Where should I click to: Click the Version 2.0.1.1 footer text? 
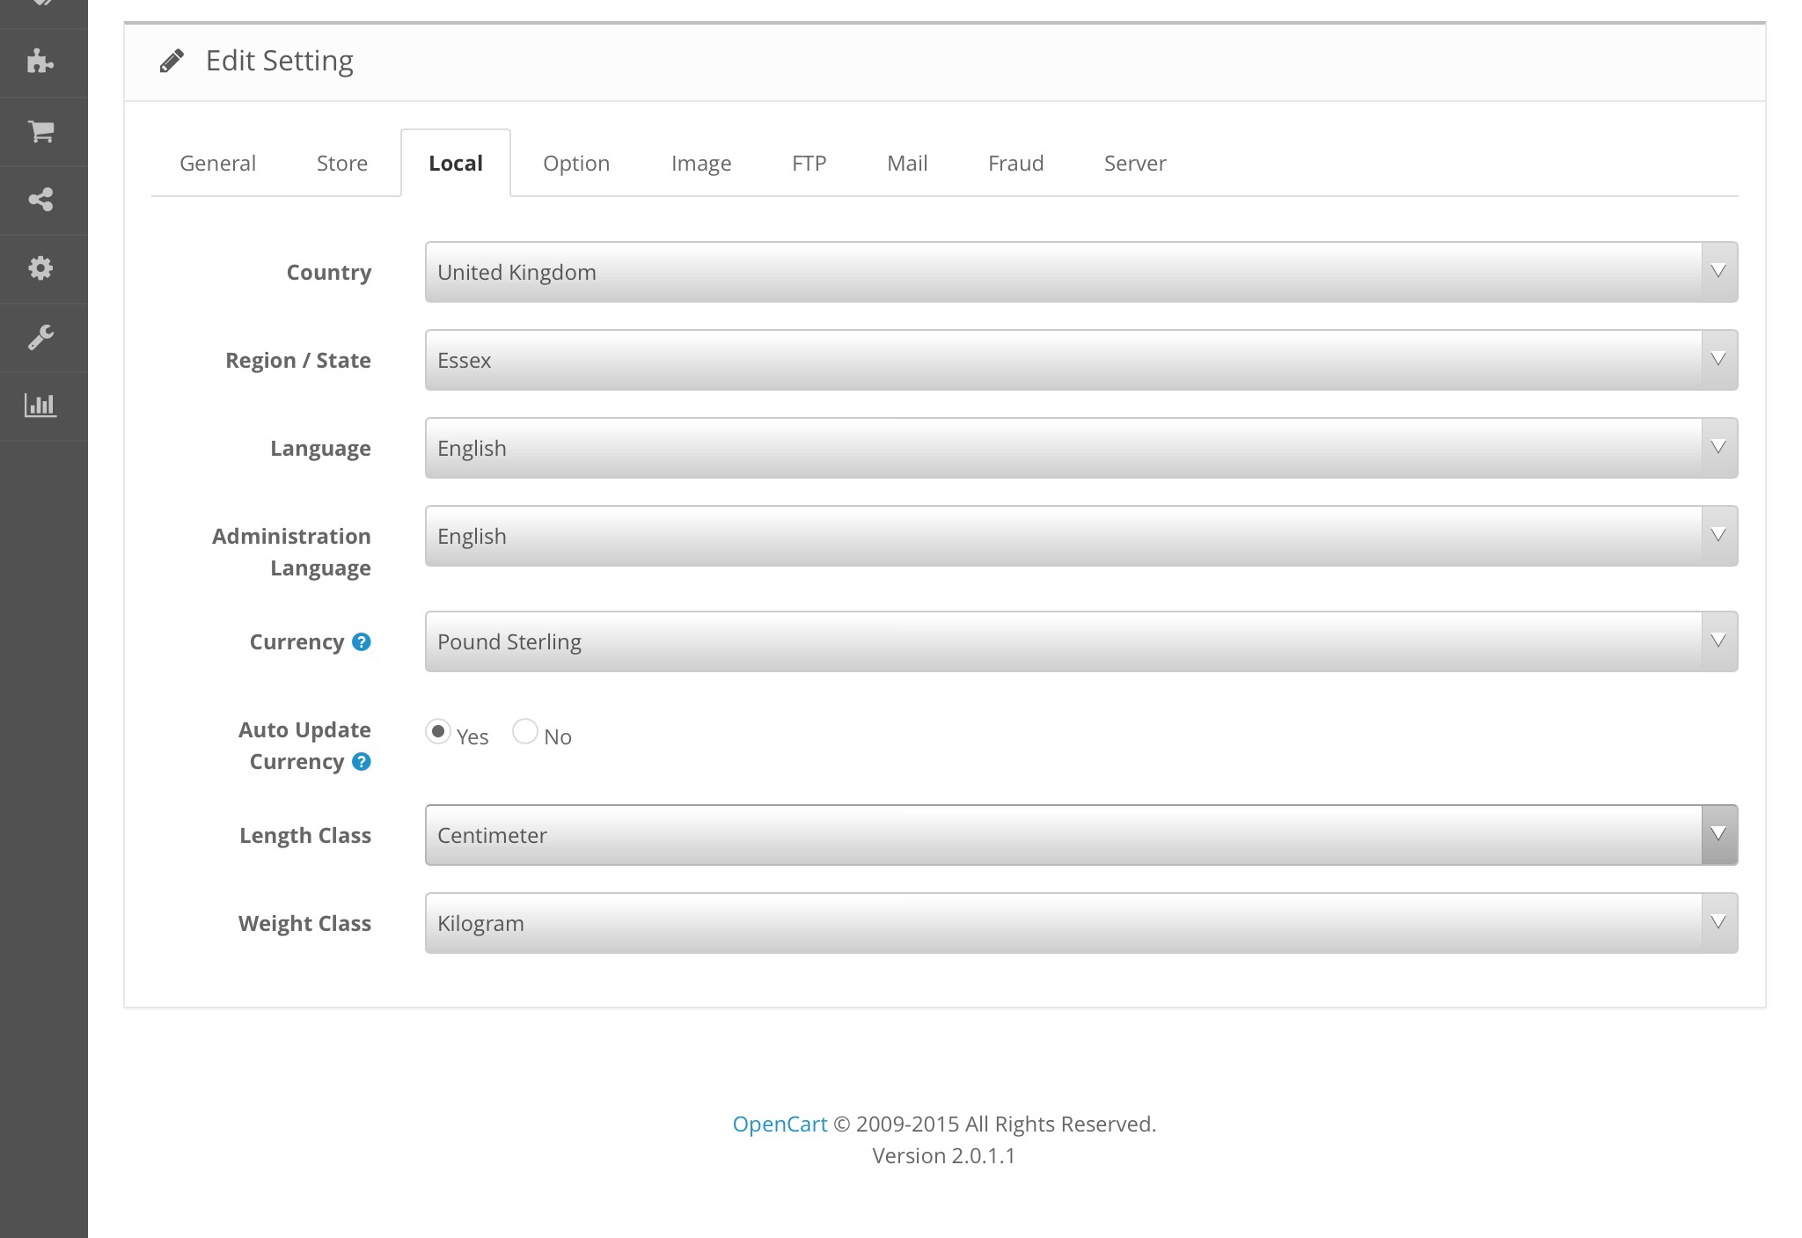(x=943, y=1156)
